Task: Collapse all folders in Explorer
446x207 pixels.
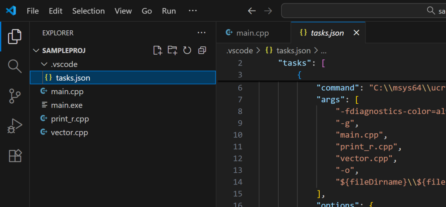Action: click(202, 50)
